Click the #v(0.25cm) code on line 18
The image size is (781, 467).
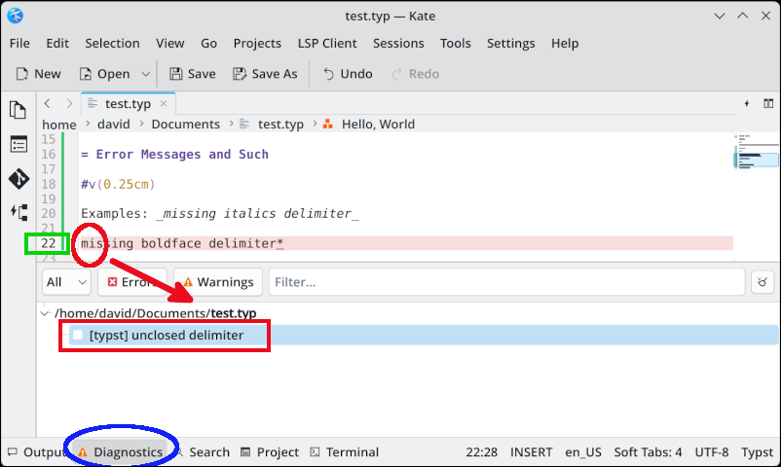(x=118, y=184)
